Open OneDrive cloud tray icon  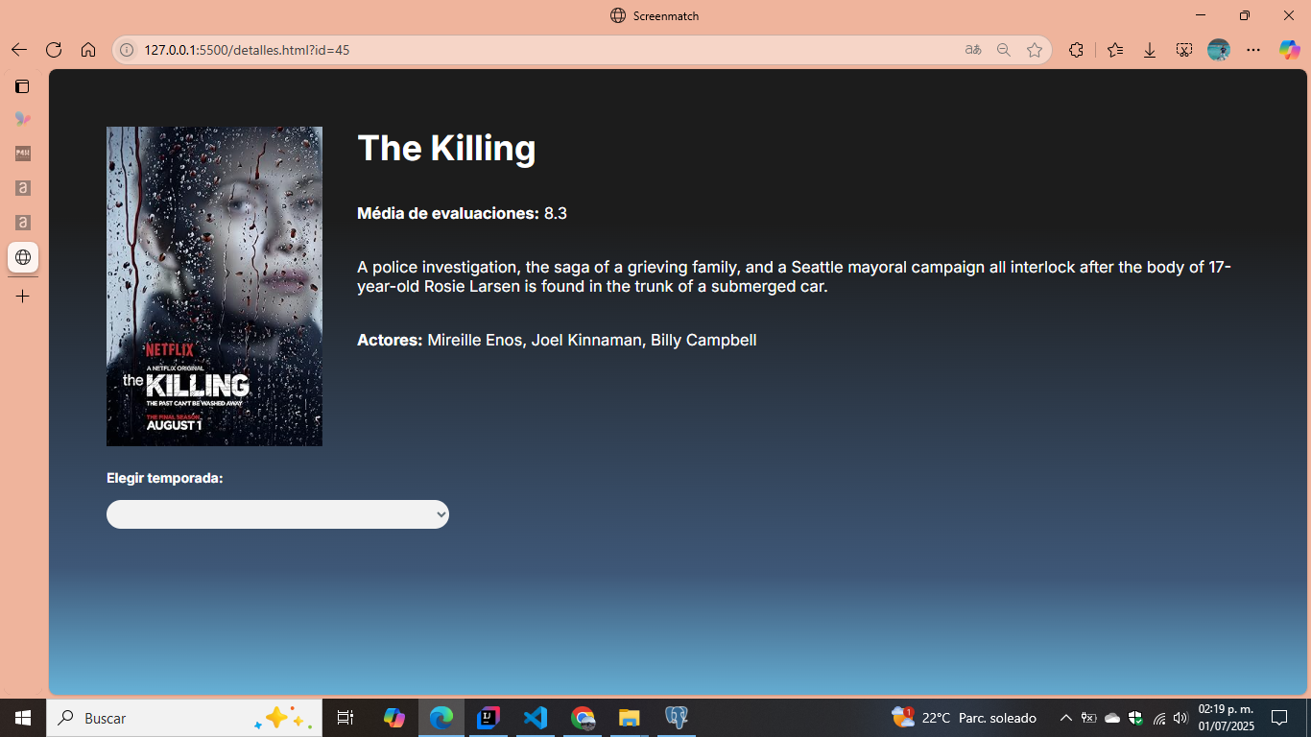point(1112,718)
